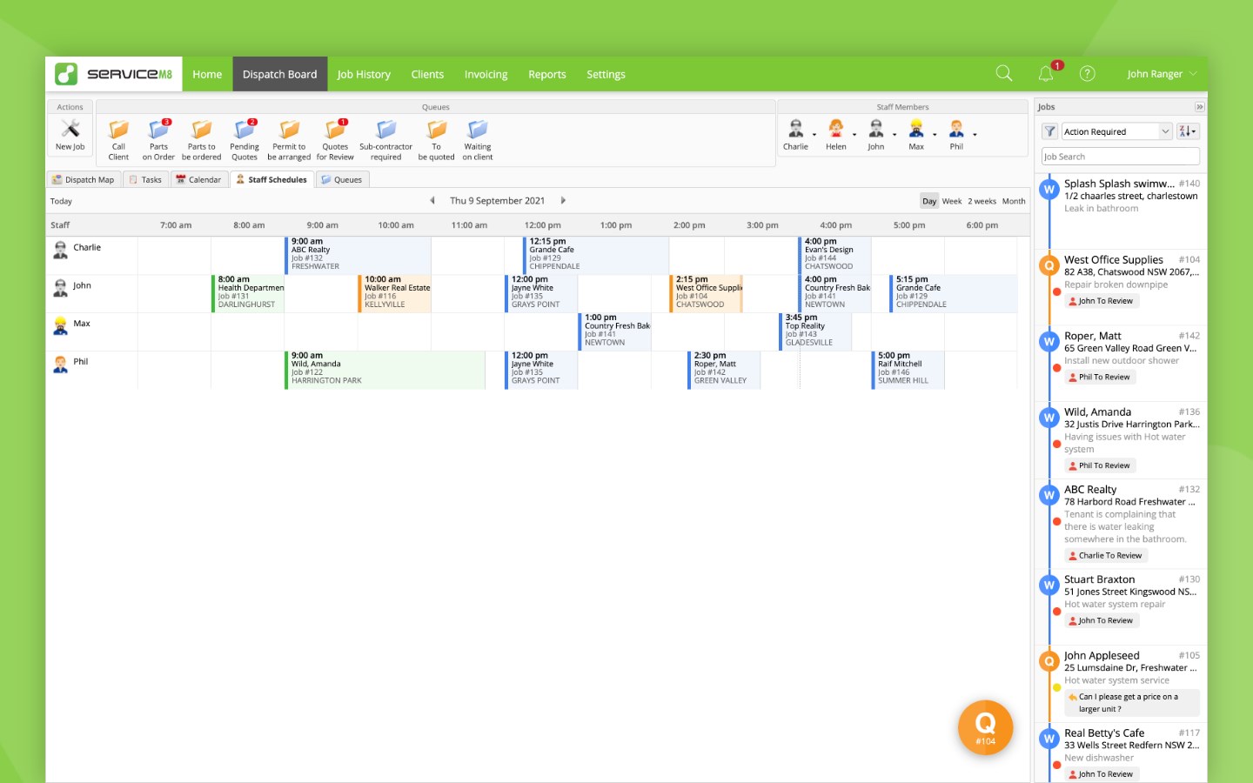
Task: Open the Reports menu
Action: coord(547,74)
